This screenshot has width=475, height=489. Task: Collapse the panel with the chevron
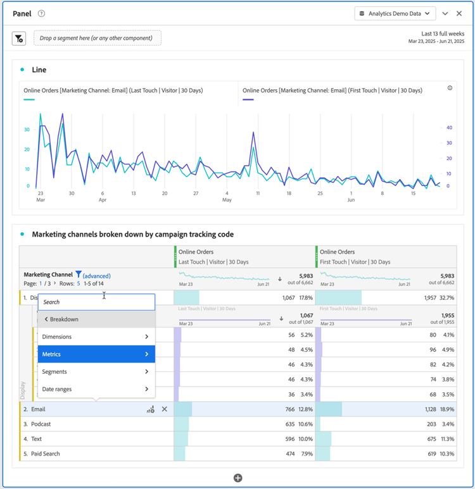(445, 14)
